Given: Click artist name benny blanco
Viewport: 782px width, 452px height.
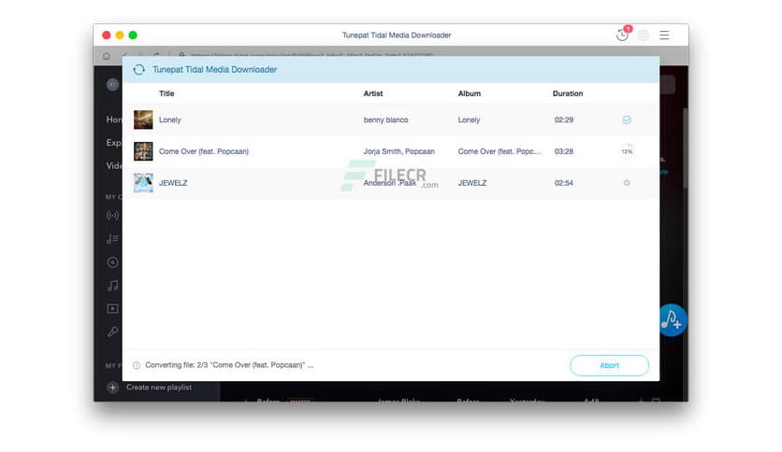Looking at the screenshot, I should pyautogui.click(x=385, y=120).
